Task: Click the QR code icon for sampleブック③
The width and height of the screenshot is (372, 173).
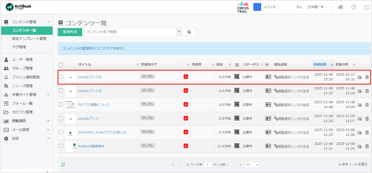Action: tap(237, 77)
